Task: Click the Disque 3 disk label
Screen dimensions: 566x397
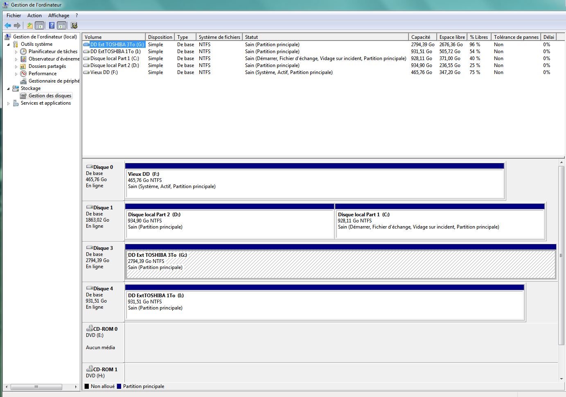Action: coord(103,248)
